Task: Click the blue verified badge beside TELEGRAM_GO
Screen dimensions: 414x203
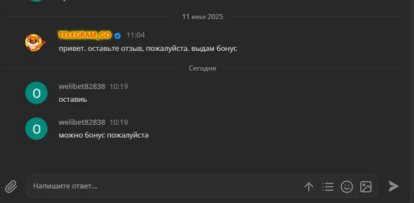Action: pos(117,36)
